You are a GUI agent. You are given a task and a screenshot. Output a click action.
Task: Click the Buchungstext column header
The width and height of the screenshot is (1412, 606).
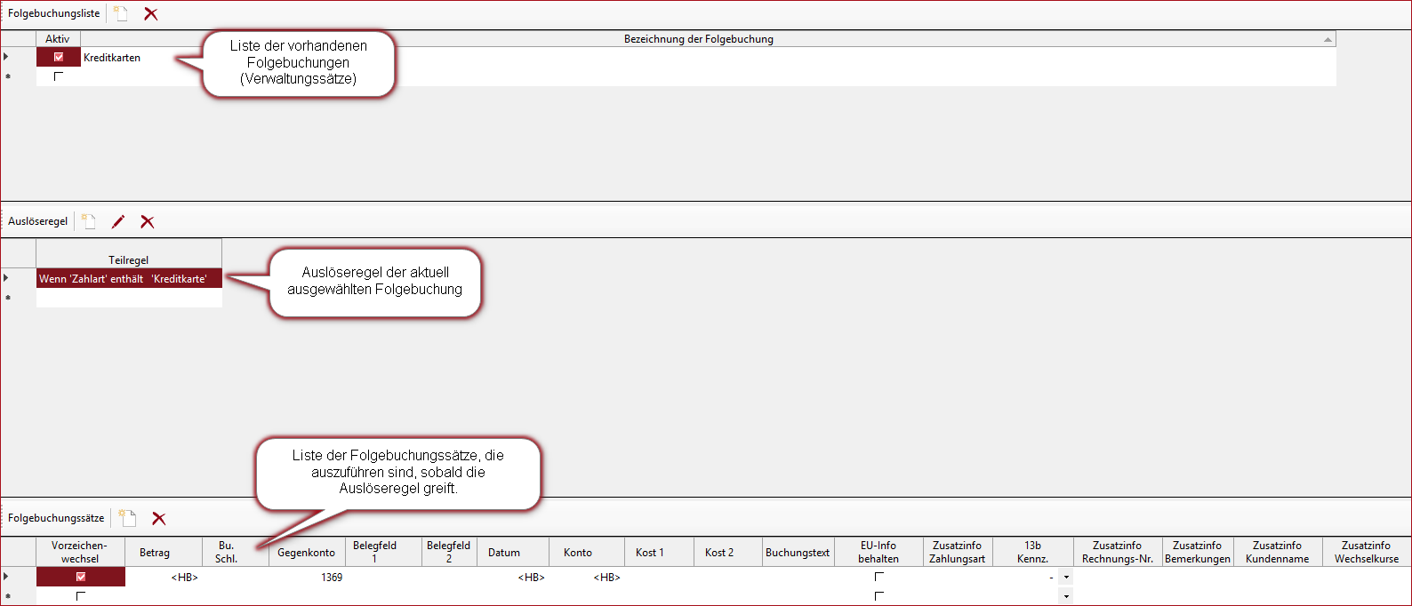pos(798,553)
